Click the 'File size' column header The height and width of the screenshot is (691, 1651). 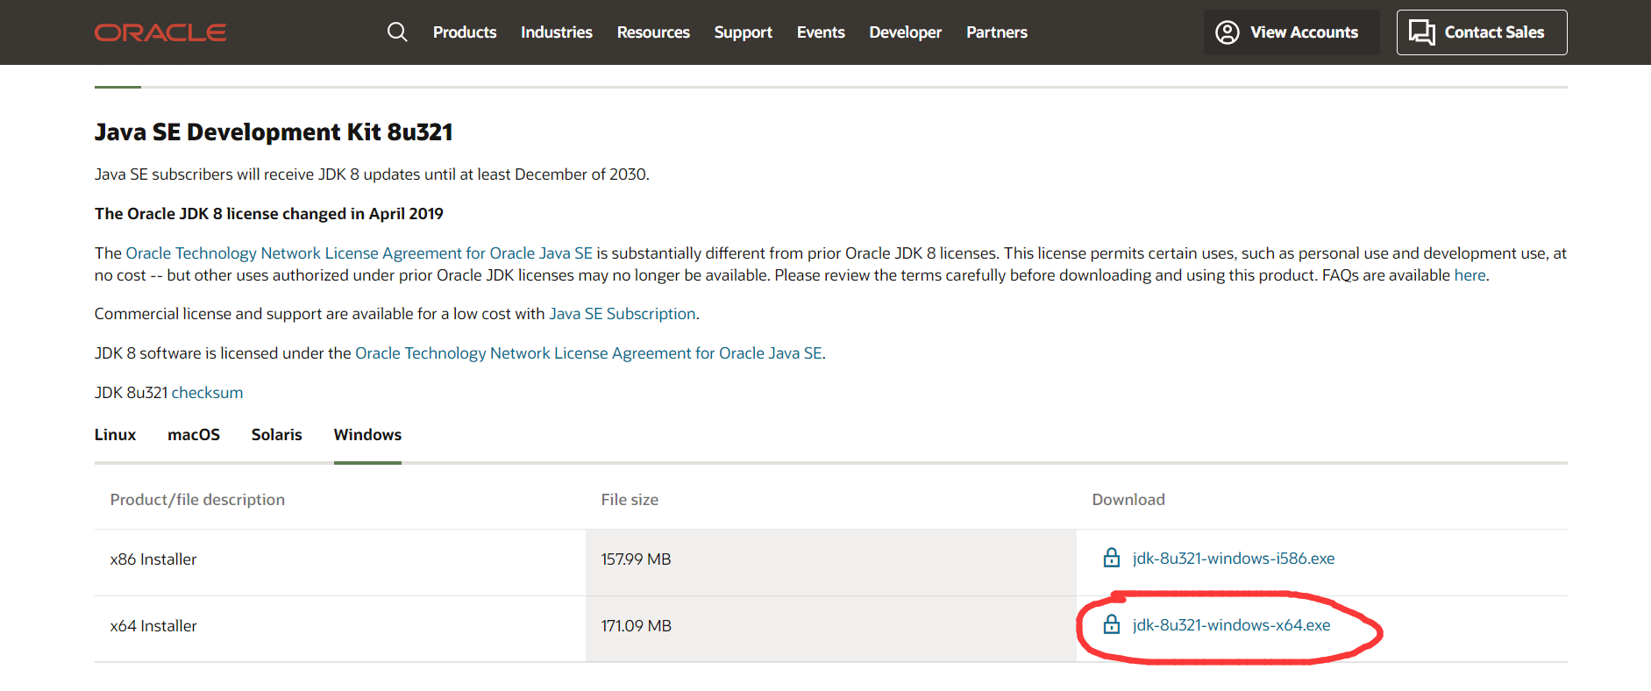[630, 500]
